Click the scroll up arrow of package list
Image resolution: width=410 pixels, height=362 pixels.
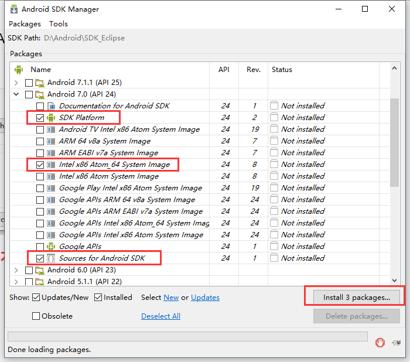pos(394,69)
